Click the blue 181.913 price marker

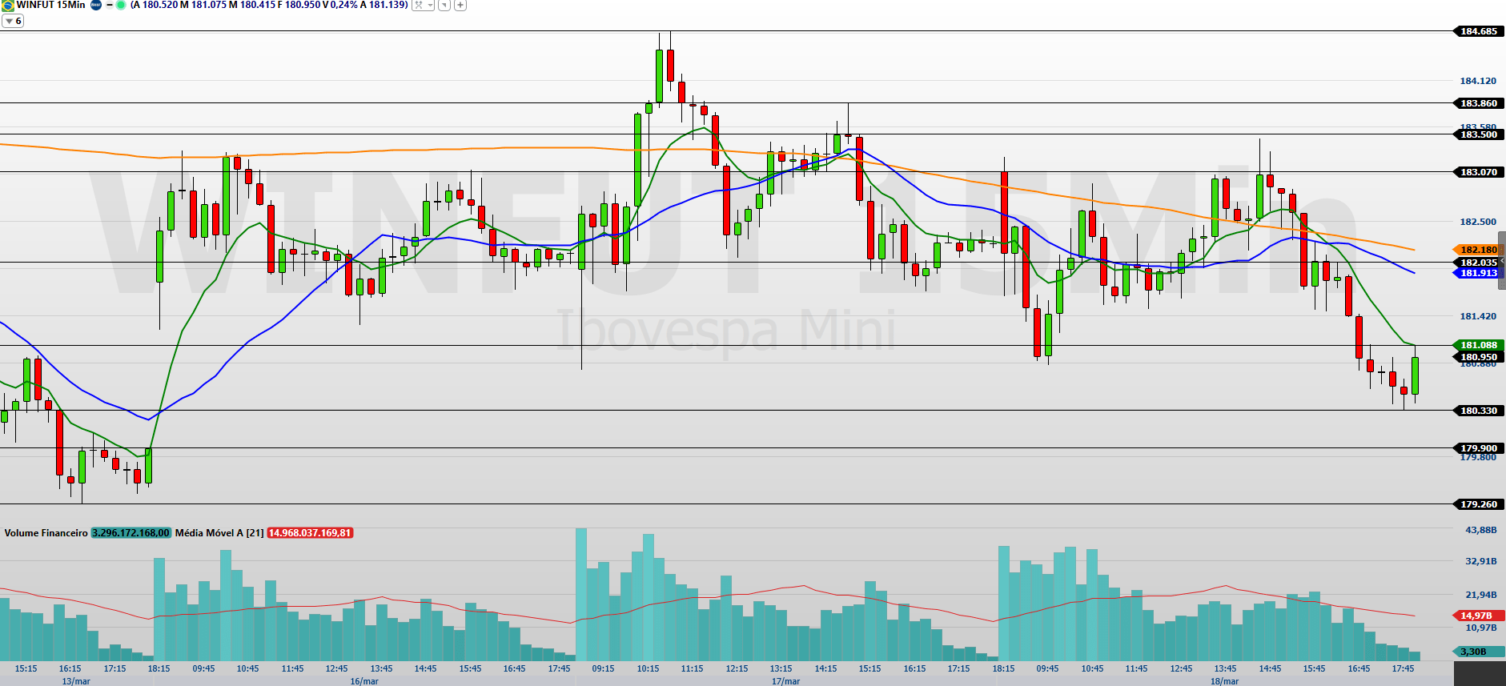(x=1477, y=273)
